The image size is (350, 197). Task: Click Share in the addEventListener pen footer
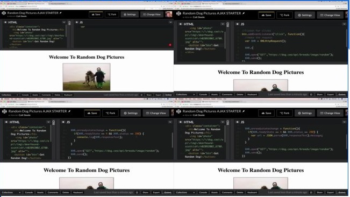[x=320, y=95]
